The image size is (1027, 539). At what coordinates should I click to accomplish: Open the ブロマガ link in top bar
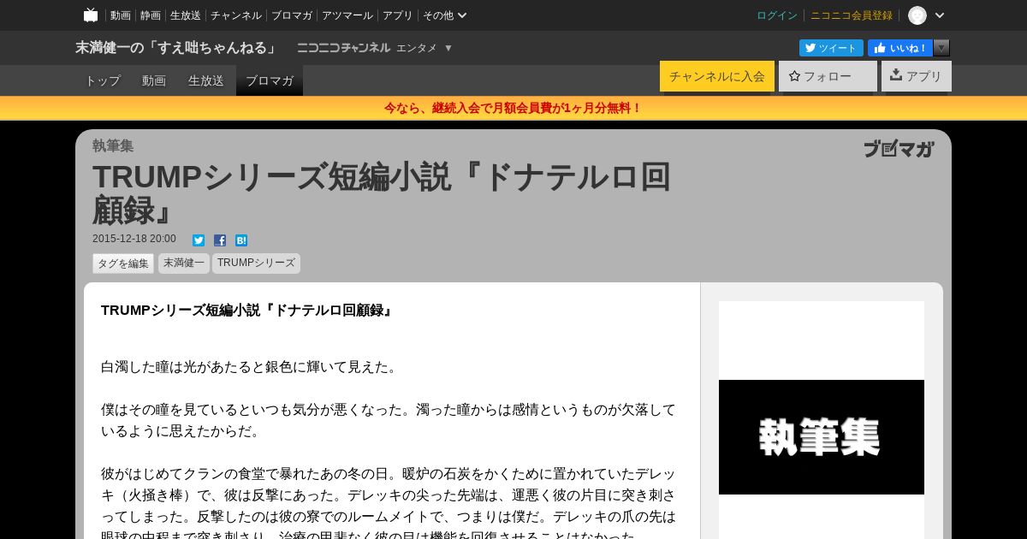(292, 15)
